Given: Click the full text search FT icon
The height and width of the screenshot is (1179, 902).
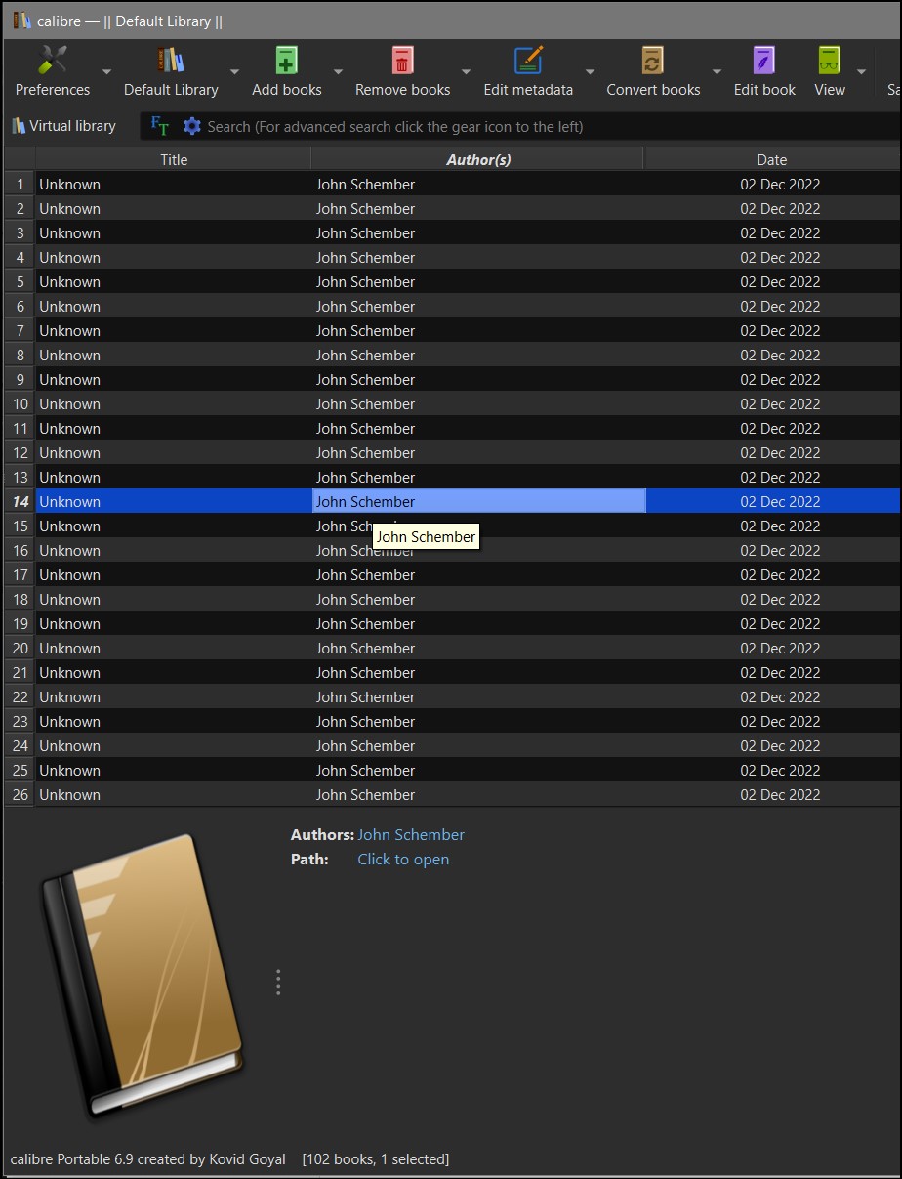Looking at the screenshot, I should tap(160, 126).
